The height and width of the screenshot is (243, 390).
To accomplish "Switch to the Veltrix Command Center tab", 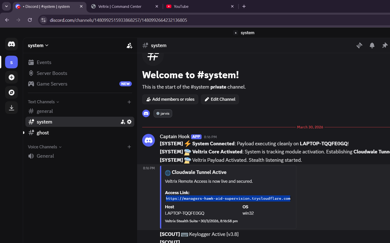I will click(x=119, y=6).
